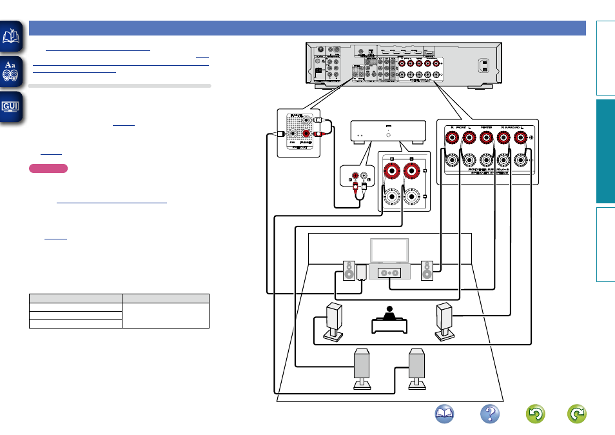Open the contents book icon in left sidebar
This screenshot has height=435, width=615.
pyautogui.click(x=11, y=36)
